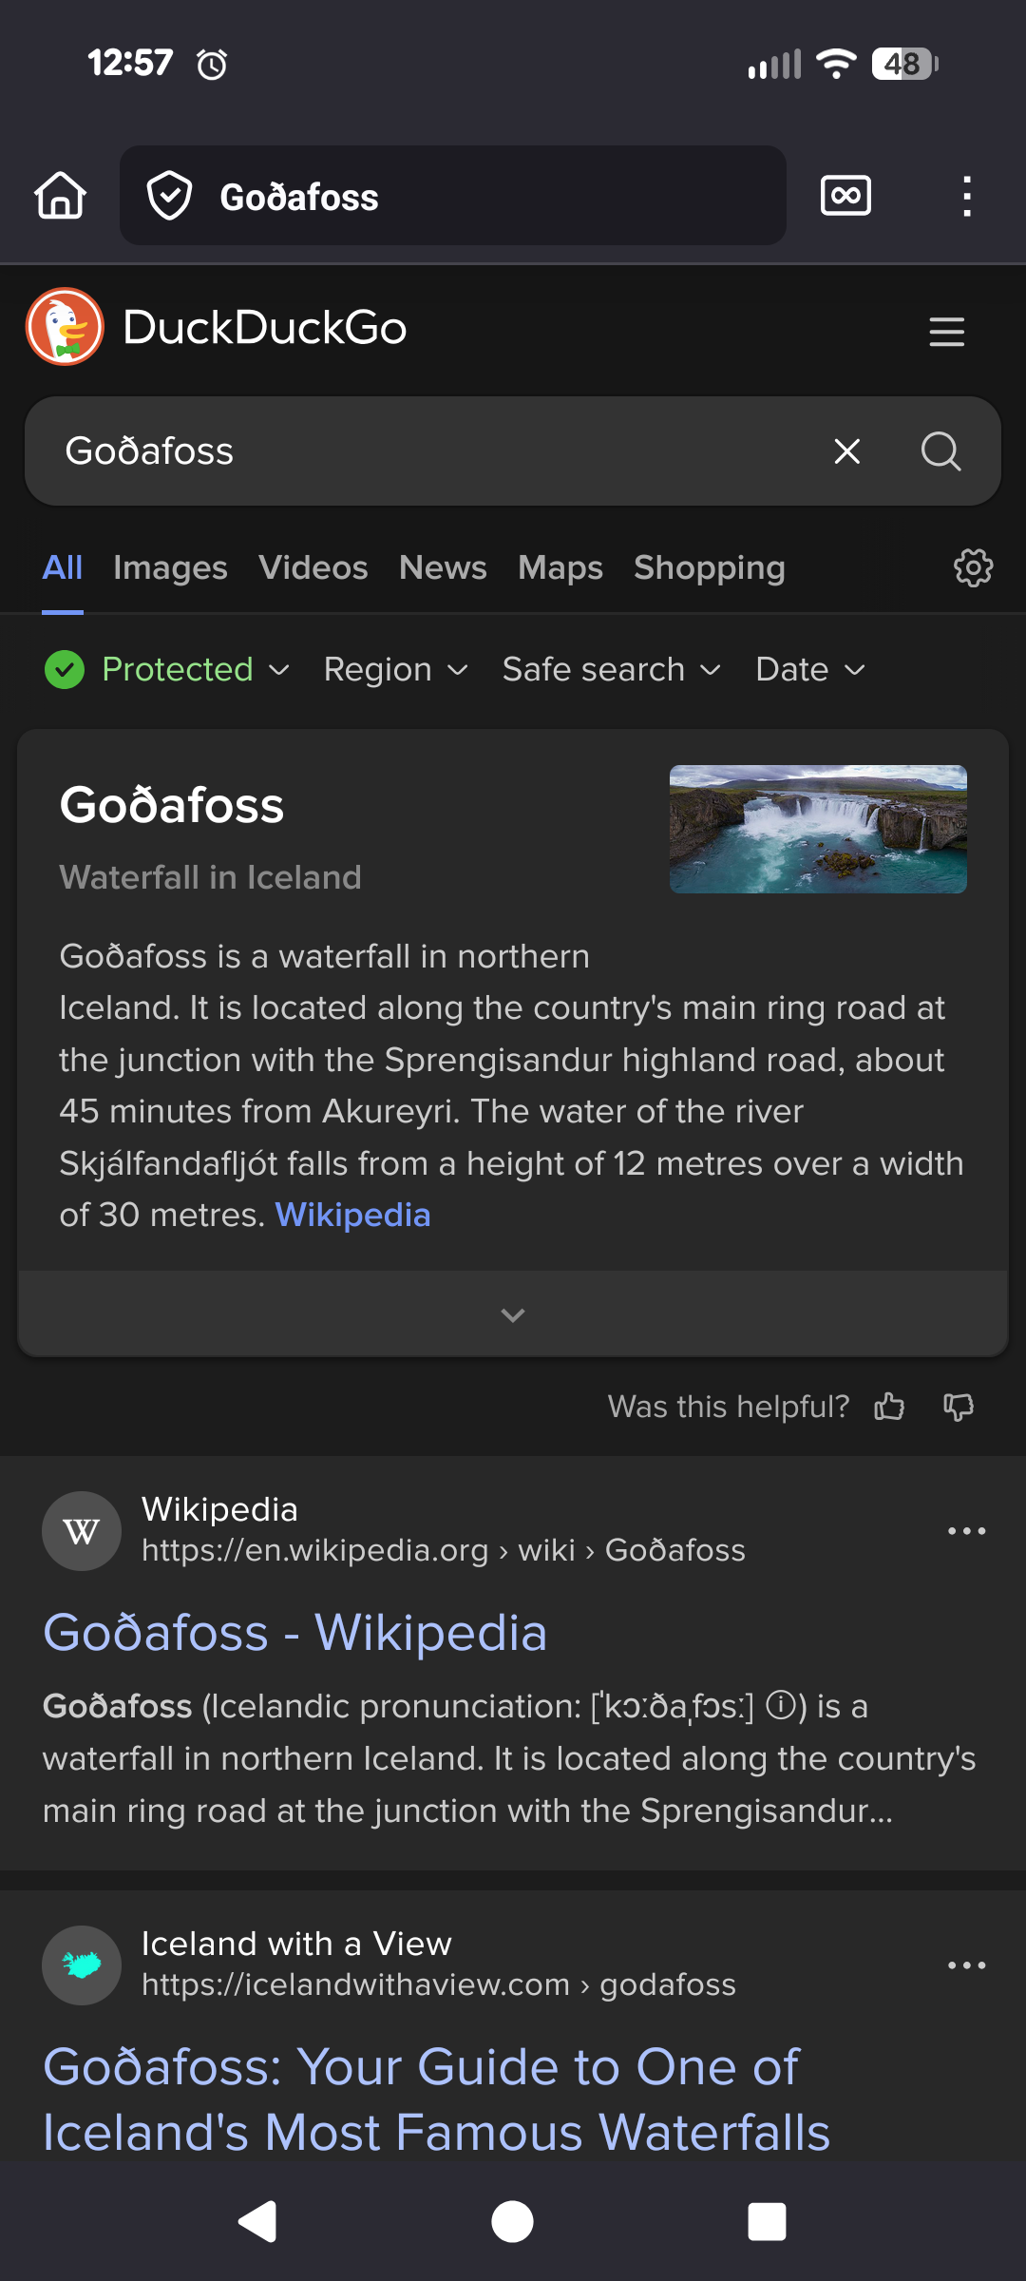Open the Region filter dropdown
The image size is (1026, 2281).
pos(395,669)
